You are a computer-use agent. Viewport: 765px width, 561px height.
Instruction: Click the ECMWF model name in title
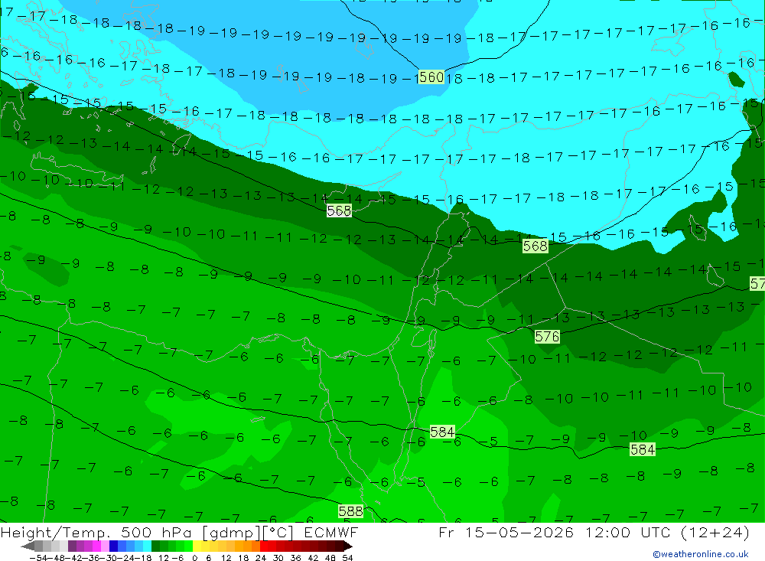[x=330, y=533]
